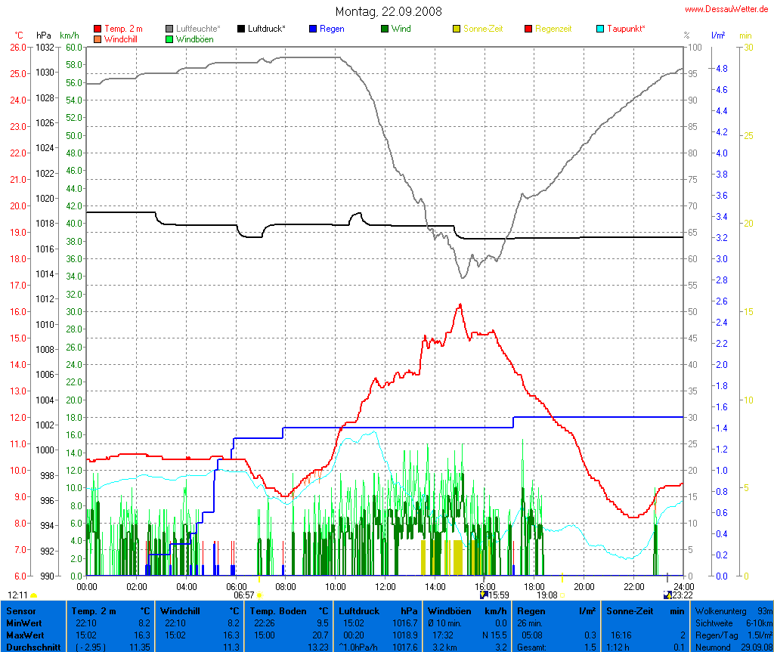Click the sunrise icon next to 06:57
This screenshot has height=652, width=774.
(x=259, y=595)
